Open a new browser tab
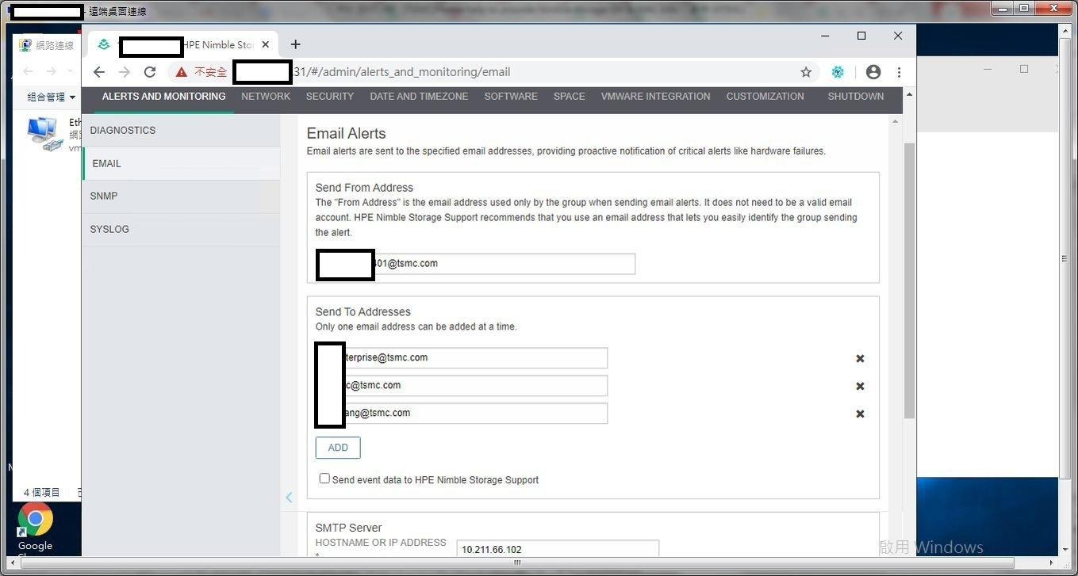 pos(295,44)
